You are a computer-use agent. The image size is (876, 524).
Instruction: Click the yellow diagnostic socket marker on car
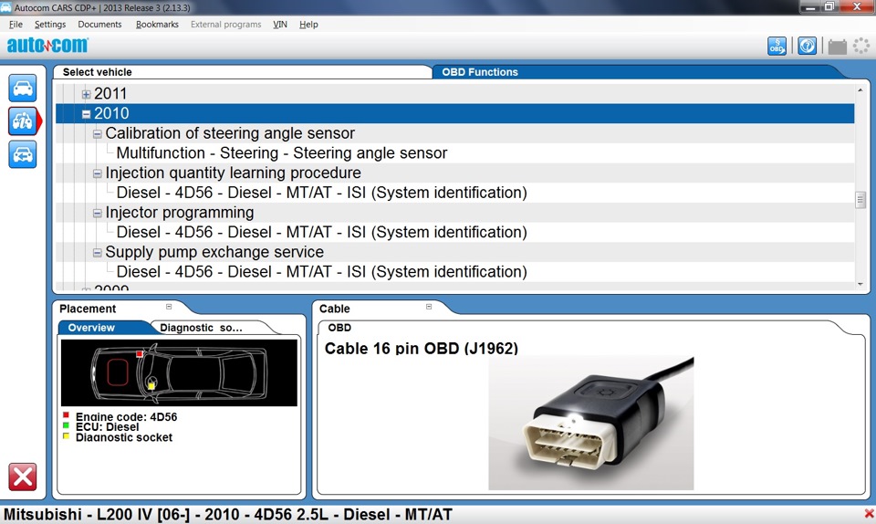coord(151,385)
